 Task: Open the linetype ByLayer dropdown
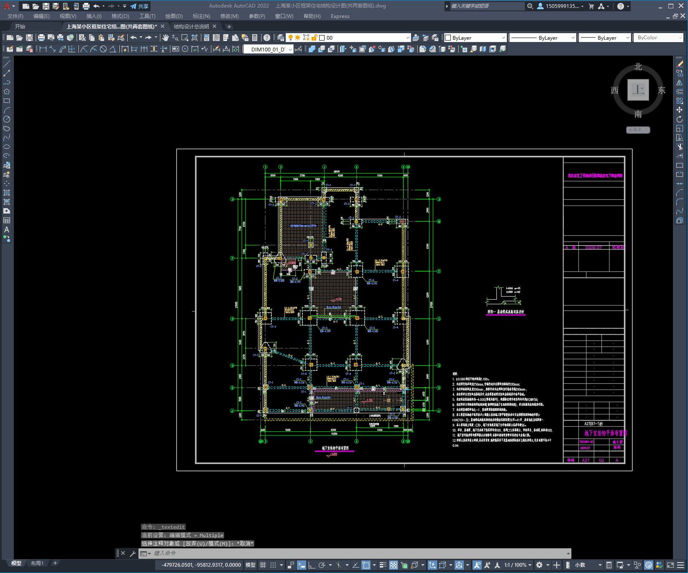coord(573,38)
